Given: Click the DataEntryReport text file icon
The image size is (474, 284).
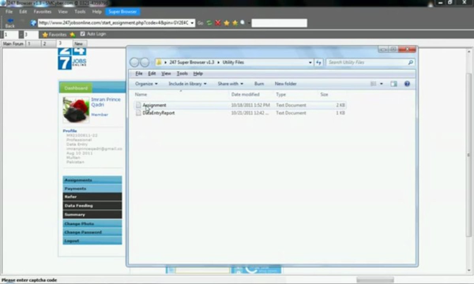Looking at the screenshot, I should click(138, 113).
